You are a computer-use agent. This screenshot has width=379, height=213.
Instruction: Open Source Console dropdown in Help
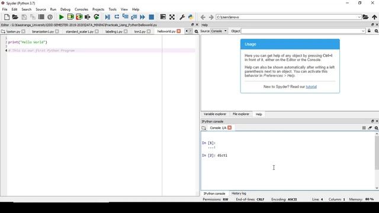point(219,31)
